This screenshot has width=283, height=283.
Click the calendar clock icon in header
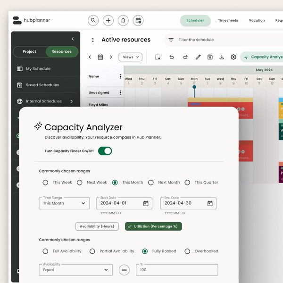[x=138, y=20]
